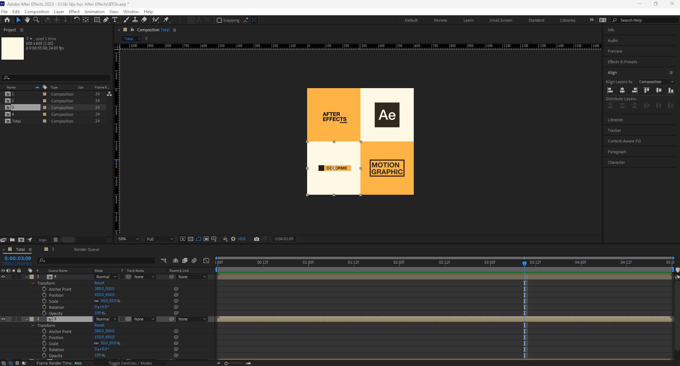Image resolution: width=680 pixels, height=366 pixels.
Task: Reset the Transform of layer 2
Action: coord(99,325)
